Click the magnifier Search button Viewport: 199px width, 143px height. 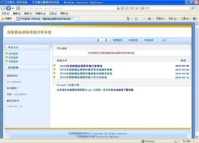(193, 8)
